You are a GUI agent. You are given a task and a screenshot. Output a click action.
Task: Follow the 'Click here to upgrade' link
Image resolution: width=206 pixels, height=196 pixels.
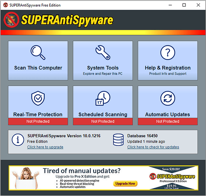coord(45,147)
